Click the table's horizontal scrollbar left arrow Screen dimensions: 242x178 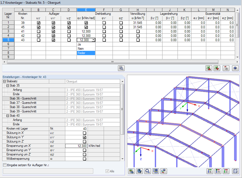pos(4,62)
